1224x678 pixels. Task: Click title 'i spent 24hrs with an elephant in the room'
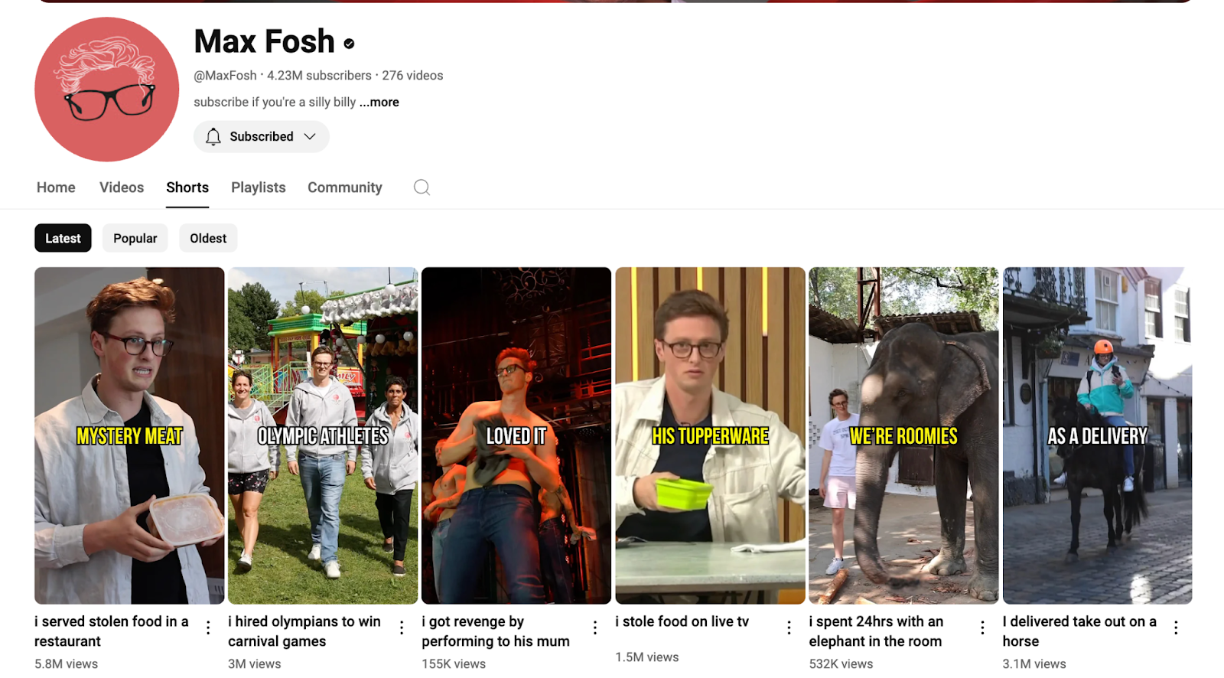click(x=876, y=631)
